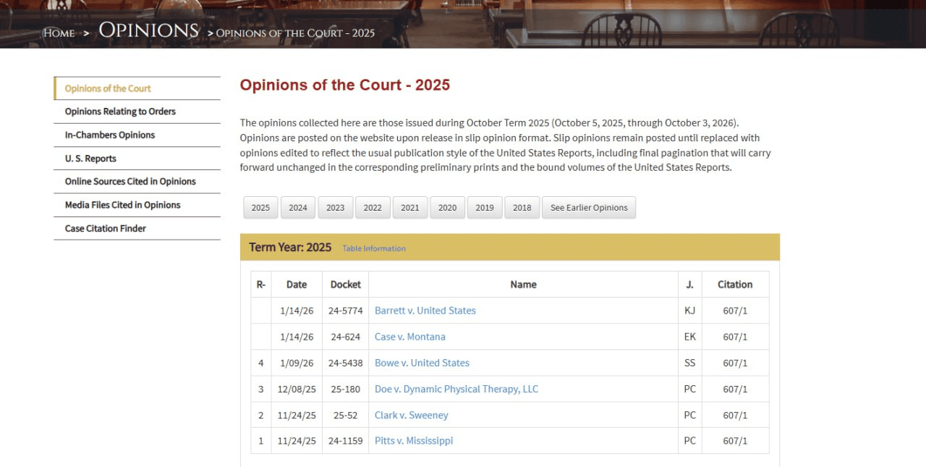
Task: Select Media Files Cited in Opinions
Action: (x=122, y=205)
